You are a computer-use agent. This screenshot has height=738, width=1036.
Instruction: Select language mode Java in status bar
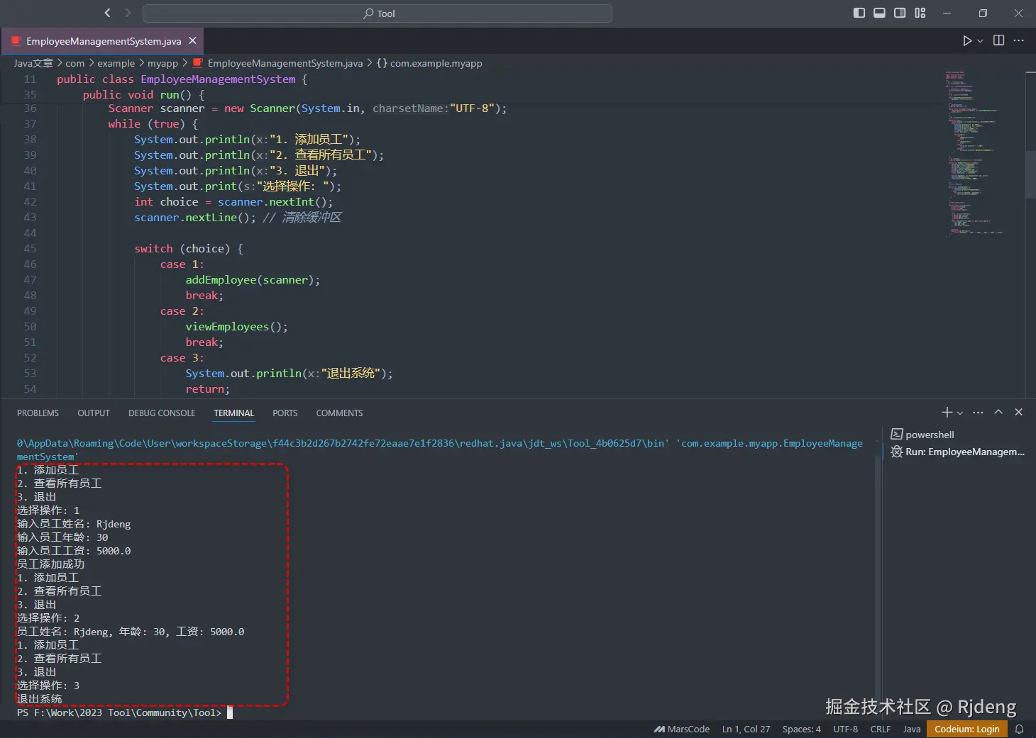point(912,729)
